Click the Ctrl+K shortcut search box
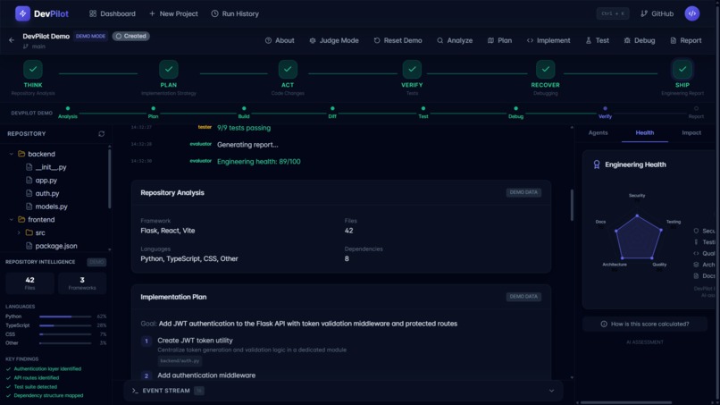Image resolution: width=720 pixels, height=405 pixels. tap(613, 13)
